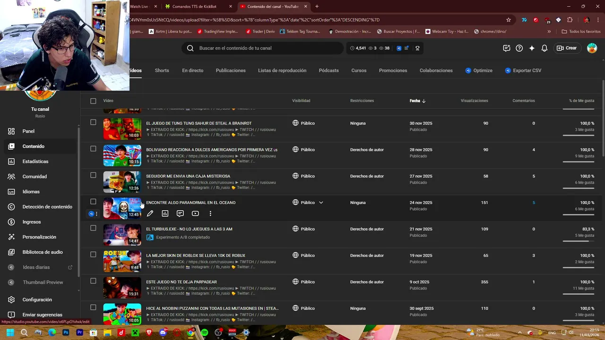Click the account avatar in the header
This screenshot has height=340, width=605.
(592, 48)
